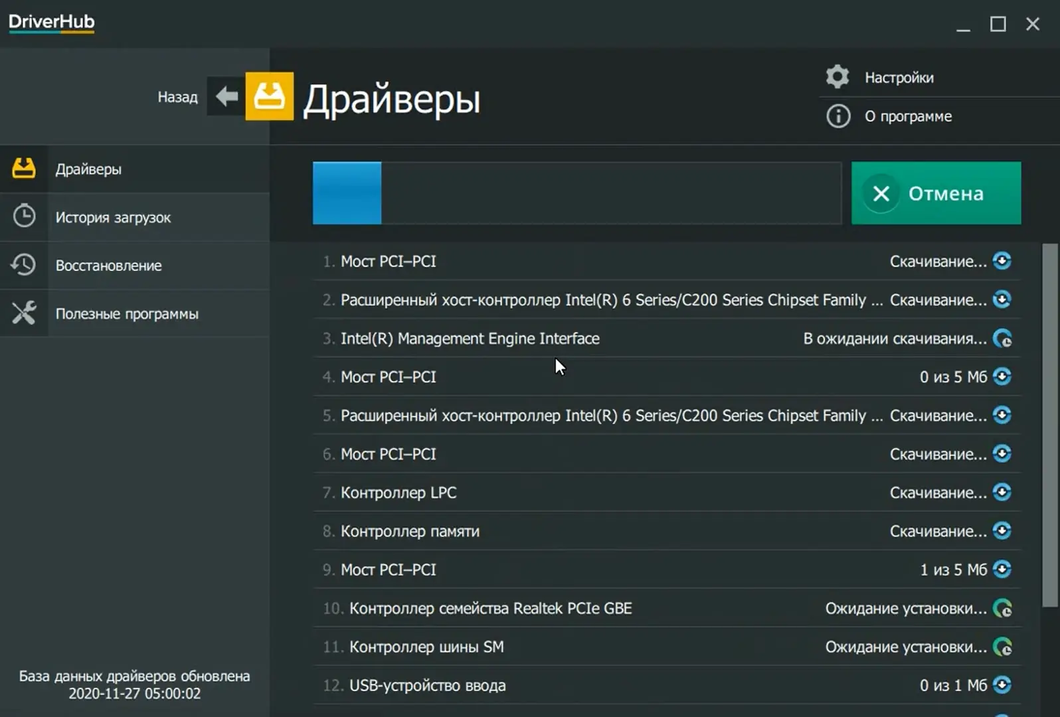
Task: Click the info icon for О программе
Action: (838, 116)
